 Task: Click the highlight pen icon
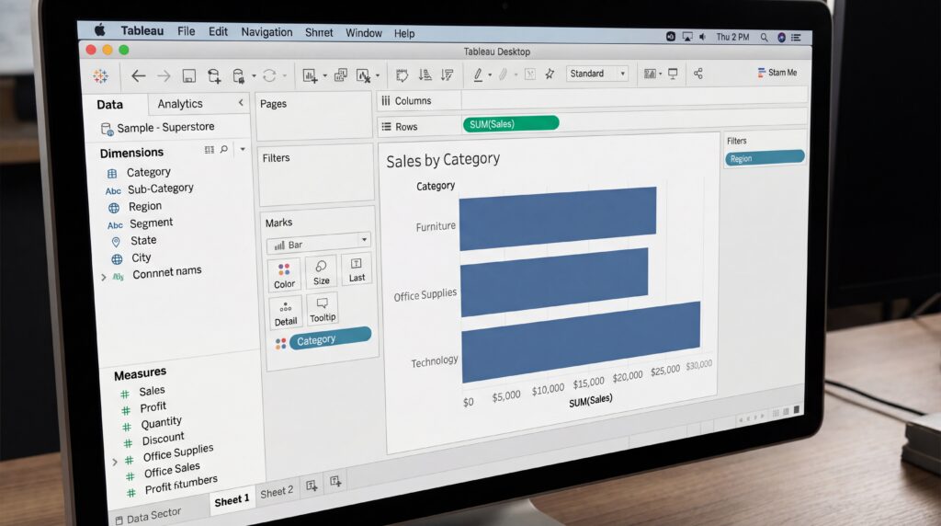coord(478,74)
